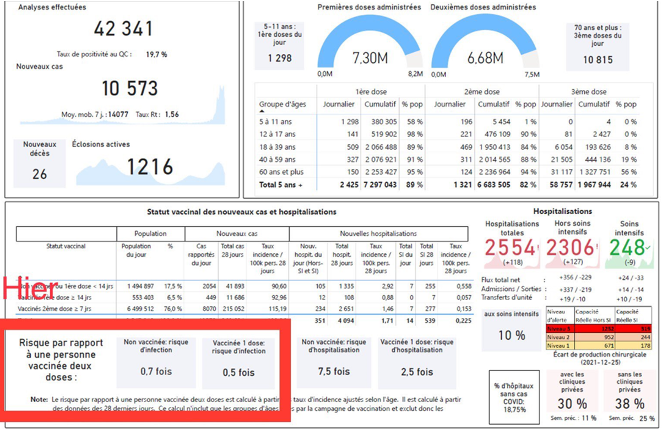This screenshot has width=668, height=434.
Task: Sort by the 1ère dose Cumulatif column header
Action: [381, 104]
